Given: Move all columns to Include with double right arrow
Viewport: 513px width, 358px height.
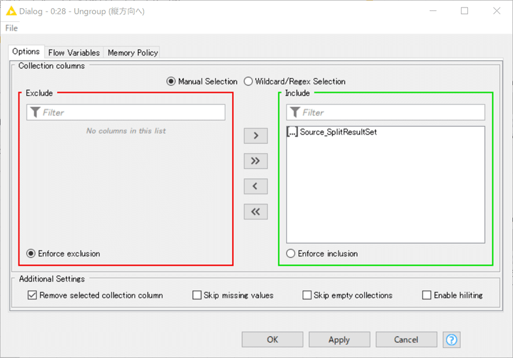Looking at the screenshot, I should (255, 161).
